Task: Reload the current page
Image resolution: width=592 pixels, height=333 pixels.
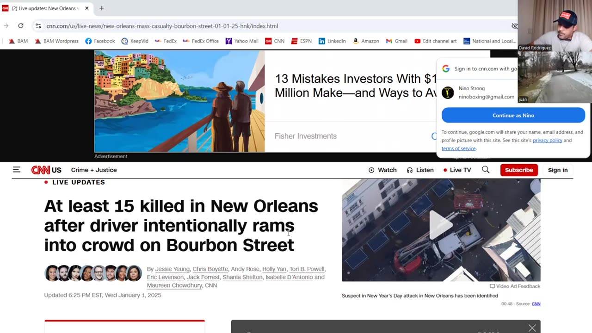Action: [x=21, y=26]
